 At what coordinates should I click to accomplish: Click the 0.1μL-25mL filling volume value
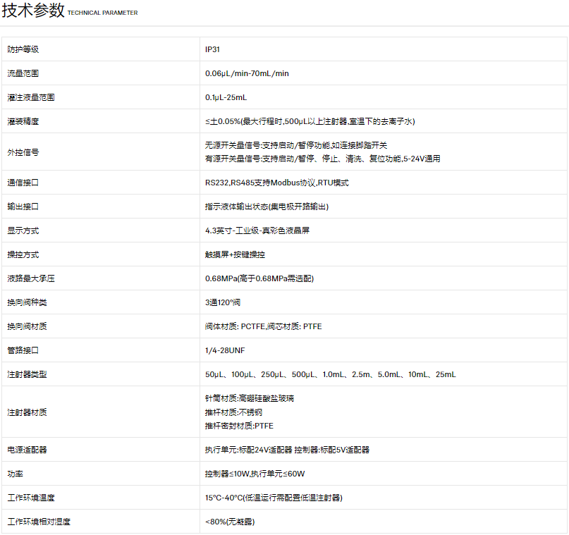coord(226,97)
